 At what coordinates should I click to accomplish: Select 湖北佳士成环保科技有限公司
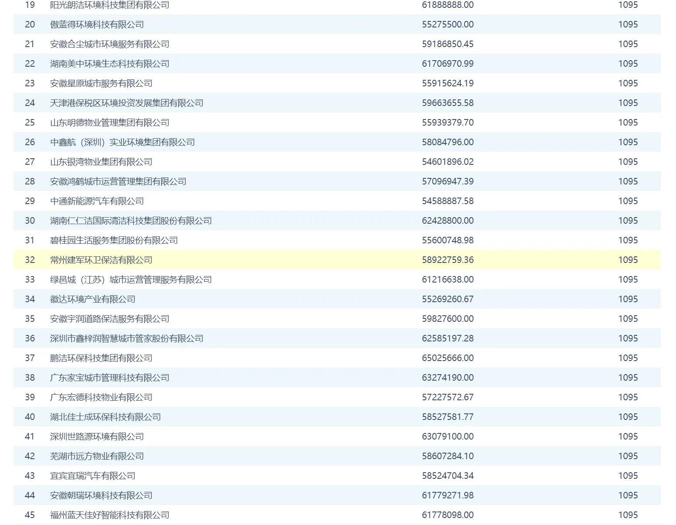tap(105, 417)
